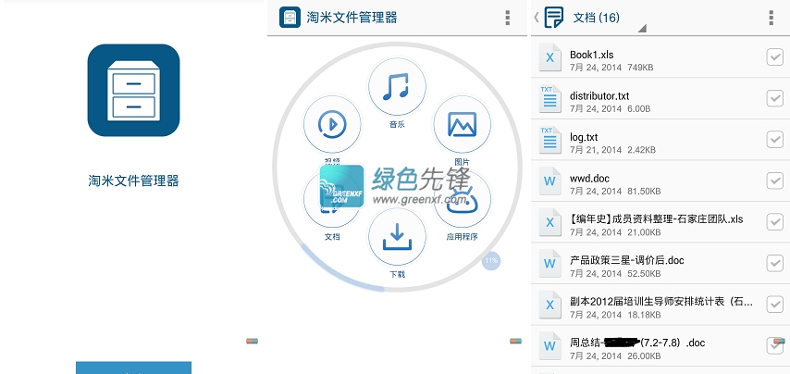
Task: Open the Documents (文档) category circle
Action: coord(332,200)
